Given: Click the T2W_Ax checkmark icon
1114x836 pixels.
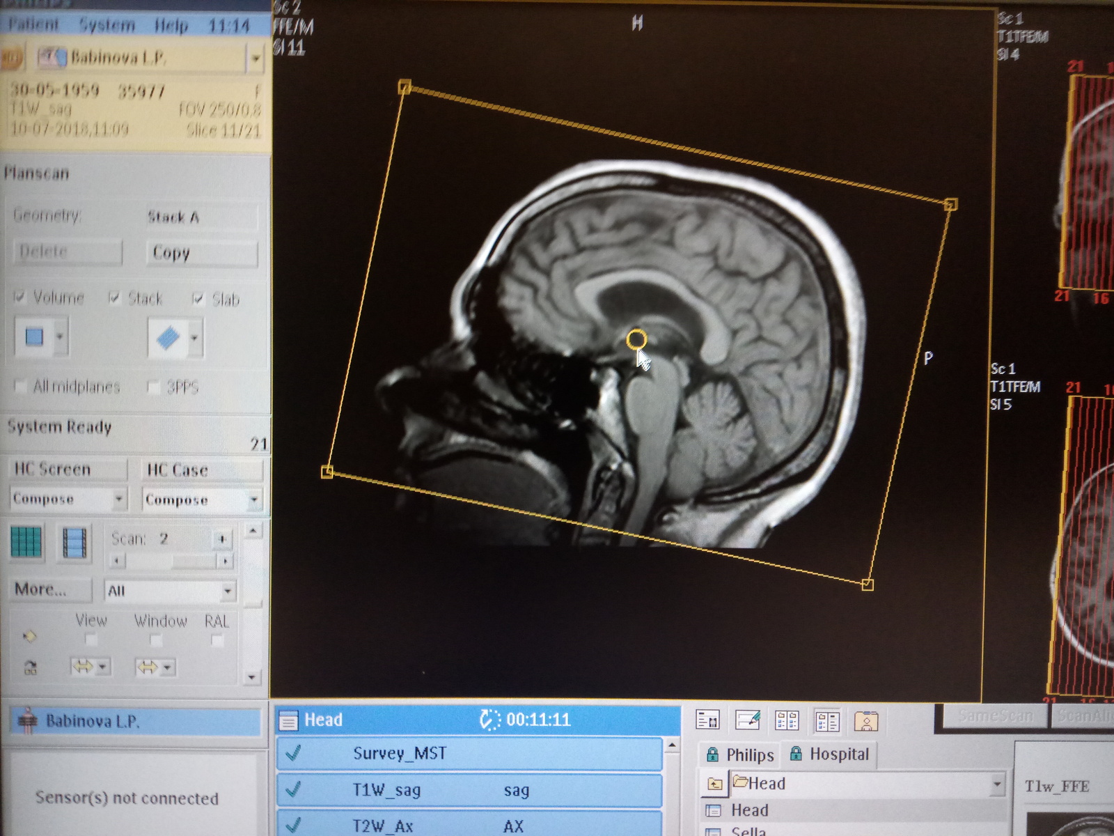Looking at the screenshot, I should pyautogui.click(x=293, y=825).
